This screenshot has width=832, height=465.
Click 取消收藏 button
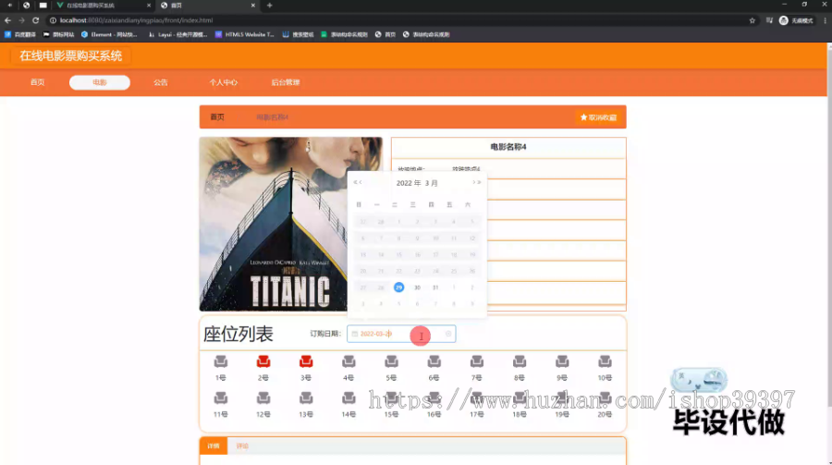click(x=598, y=117)
